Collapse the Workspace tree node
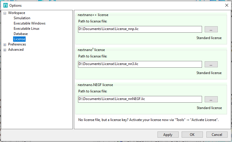 tap(5, 13)
